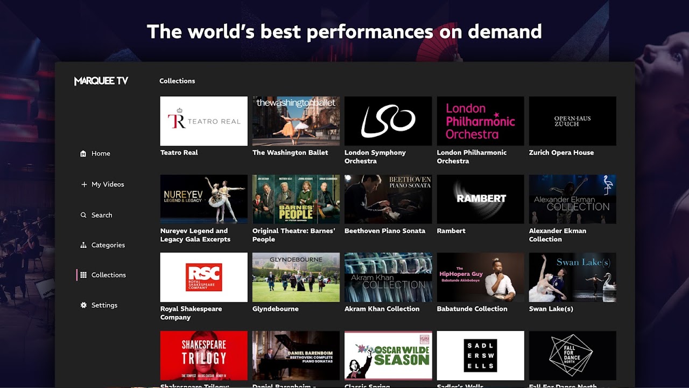Viewport: 689px width, 388px height.
Task: Open the Teatro Real collection thumbnail
Action: (204, 121)
